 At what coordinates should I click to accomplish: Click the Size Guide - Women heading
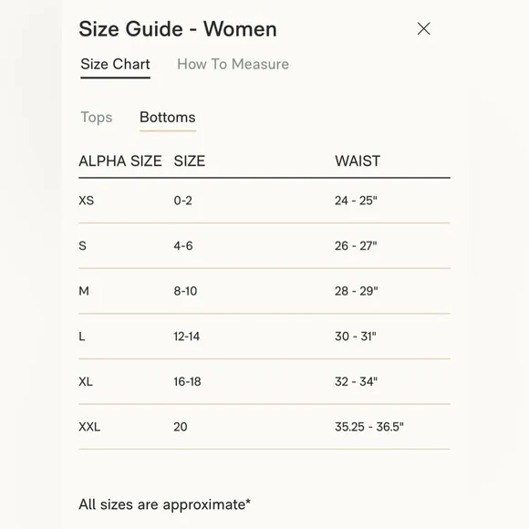(178, 29)
